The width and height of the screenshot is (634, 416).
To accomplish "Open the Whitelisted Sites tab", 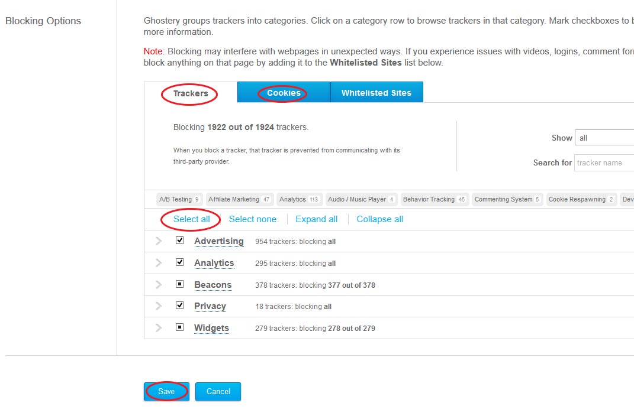I will (376, 92).
